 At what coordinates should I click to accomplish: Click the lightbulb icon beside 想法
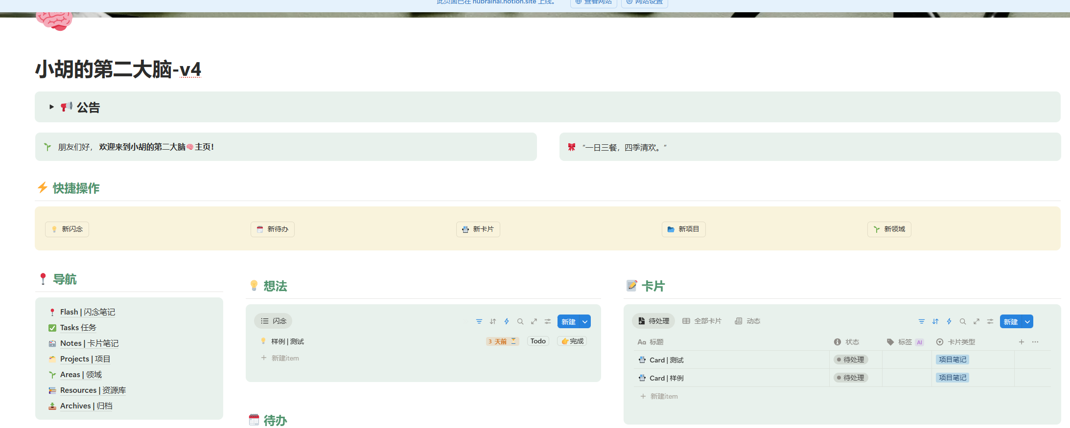click(x=254, y=286)
